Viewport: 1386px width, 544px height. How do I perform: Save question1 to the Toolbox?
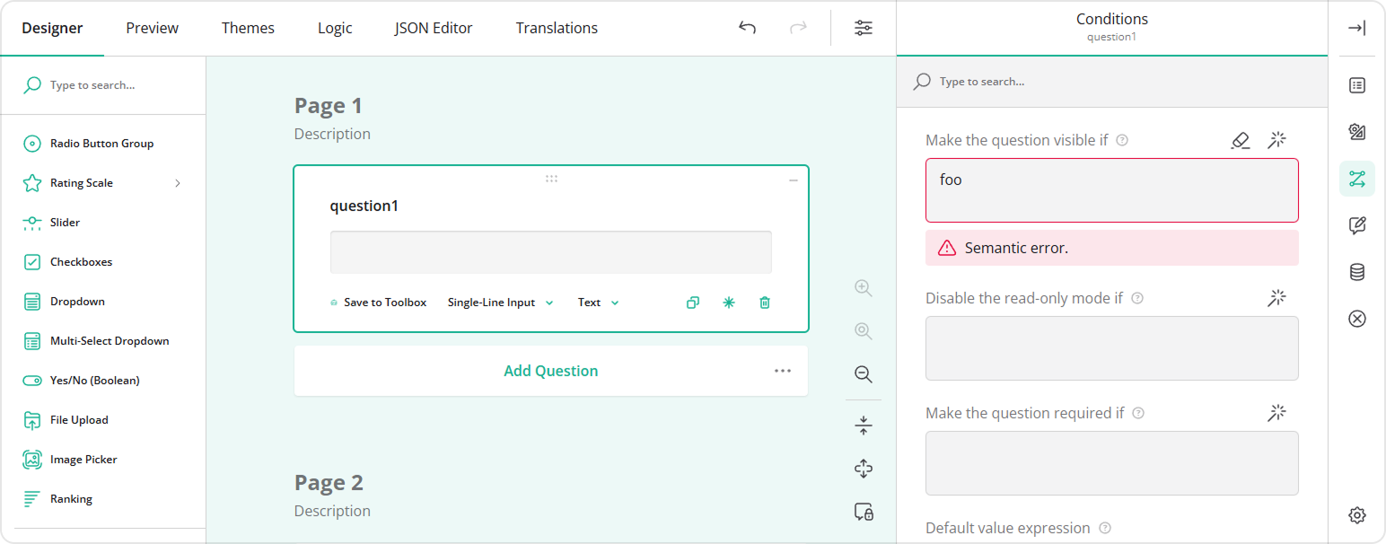(x=378, y=303)
